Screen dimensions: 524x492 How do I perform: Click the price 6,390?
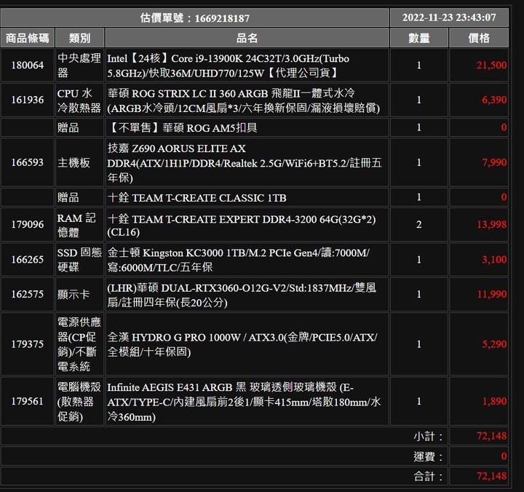[x=494, y=100]
